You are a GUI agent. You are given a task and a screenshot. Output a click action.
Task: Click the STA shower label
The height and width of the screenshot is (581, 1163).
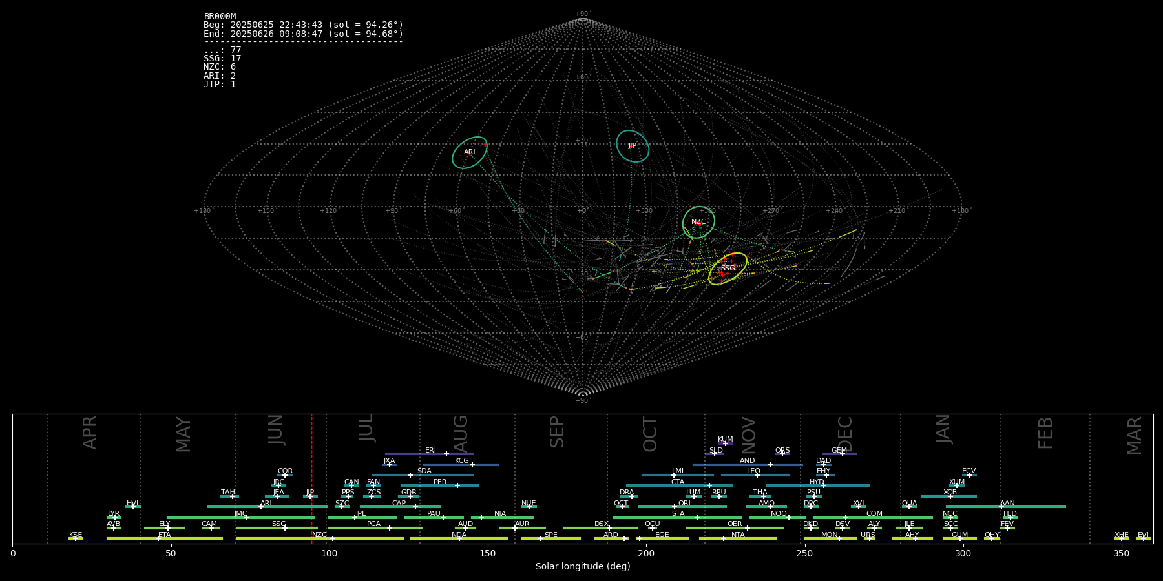[x=678, y=514]
